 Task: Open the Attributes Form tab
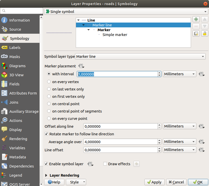pyautogui.click(x=23, y=93)
